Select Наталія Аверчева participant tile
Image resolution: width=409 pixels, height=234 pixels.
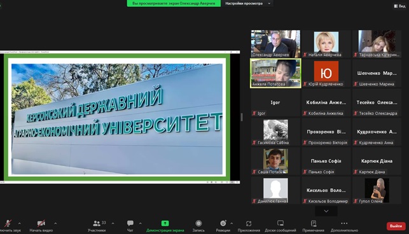pyautogui.click(x=326, y=44)
